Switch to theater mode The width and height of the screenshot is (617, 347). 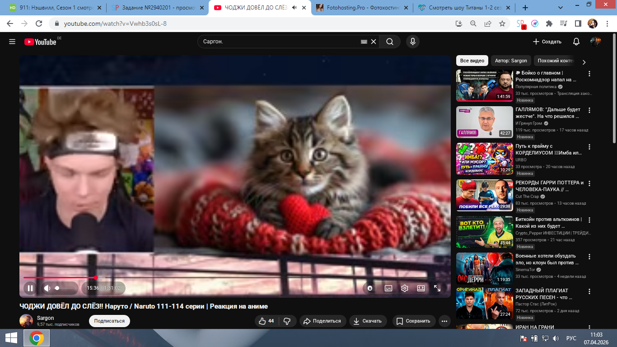(x=421, y=288)
